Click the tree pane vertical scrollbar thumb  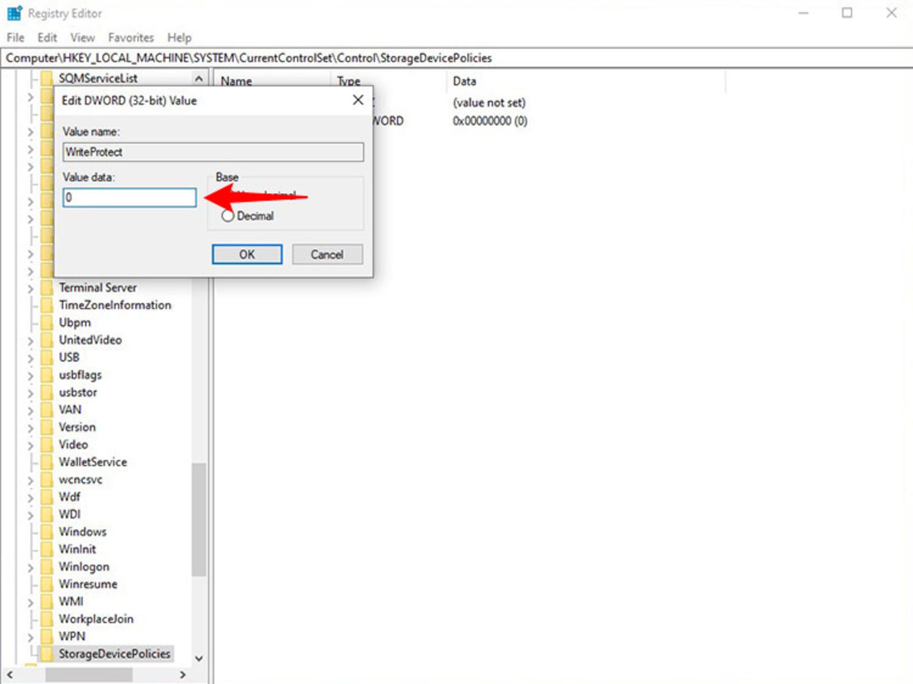(199, 519)
